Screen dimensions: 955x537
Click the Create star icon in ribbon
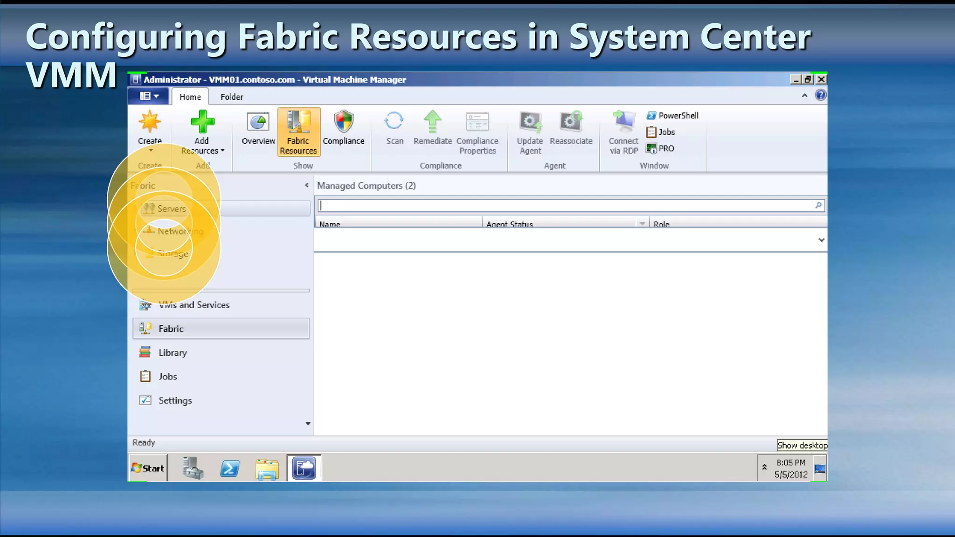150,122
